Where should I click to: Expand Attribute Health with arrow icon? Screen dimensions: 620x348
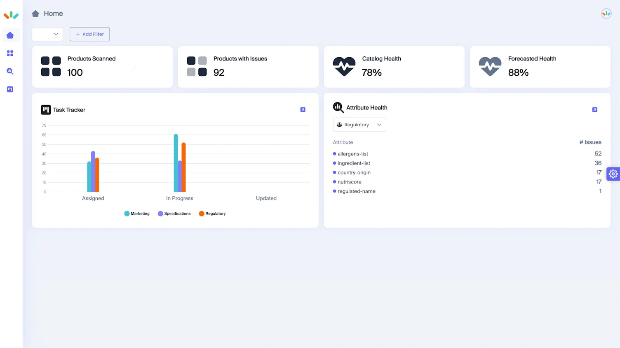tap(594, 110)
